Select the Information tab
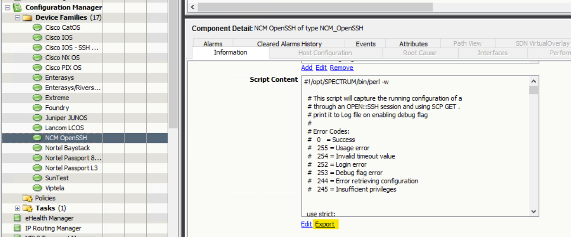This screenshot has height=237, width=571. point(231,52)
